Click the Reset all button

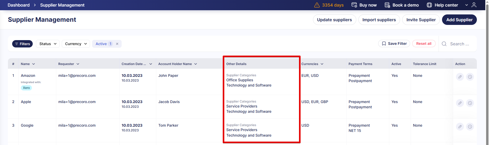(424, 44)
